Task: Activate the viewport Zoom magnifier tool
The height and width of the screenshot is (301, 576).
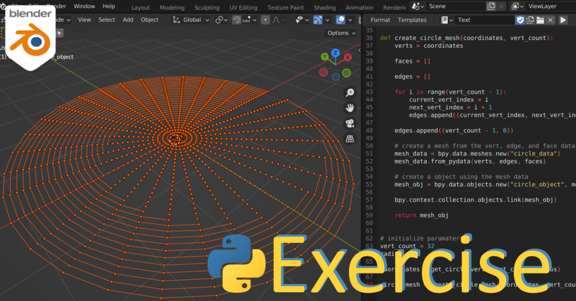Action: point(350,92)
